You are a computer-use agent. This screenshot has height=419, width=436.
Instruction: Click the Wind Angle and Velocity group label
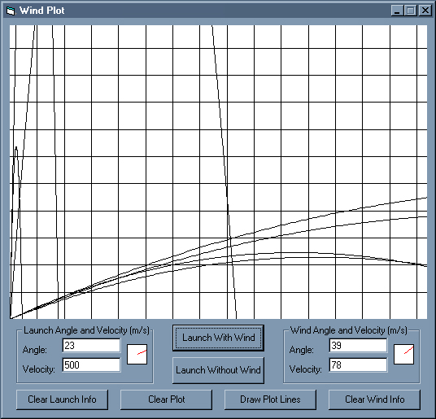pyautogui.click(x=349, y=330)
